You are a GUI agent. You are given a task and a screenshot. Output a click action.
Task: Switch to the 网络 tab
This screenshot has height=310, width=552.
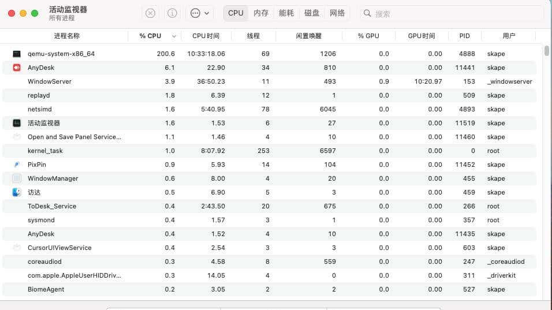[x=337, y=13]
